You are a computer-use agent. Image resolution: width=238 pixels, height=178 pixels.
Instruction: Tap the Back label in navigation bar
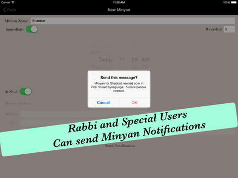point(11,10)
